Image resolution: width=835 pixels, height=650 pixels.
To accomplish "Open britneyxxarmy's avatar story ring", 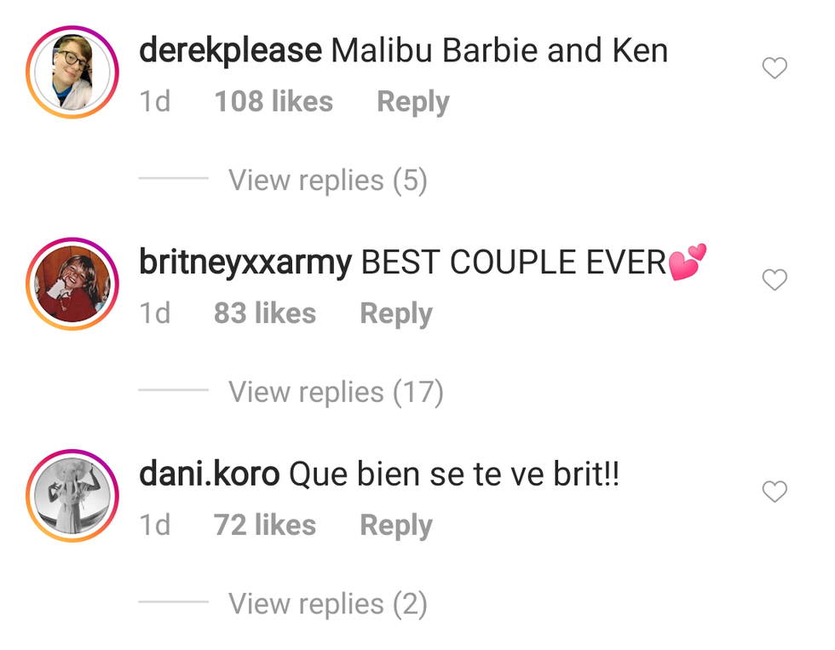I will click(72, 284).
